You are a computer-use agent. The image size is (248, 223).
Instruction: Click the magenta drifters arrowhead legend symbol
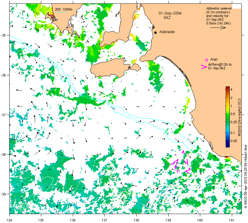point(204,67)
